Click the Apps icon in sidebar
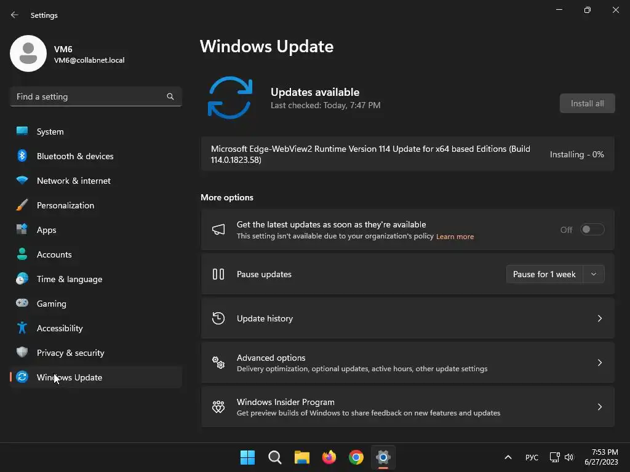630x472 pixels. (22, 229)
